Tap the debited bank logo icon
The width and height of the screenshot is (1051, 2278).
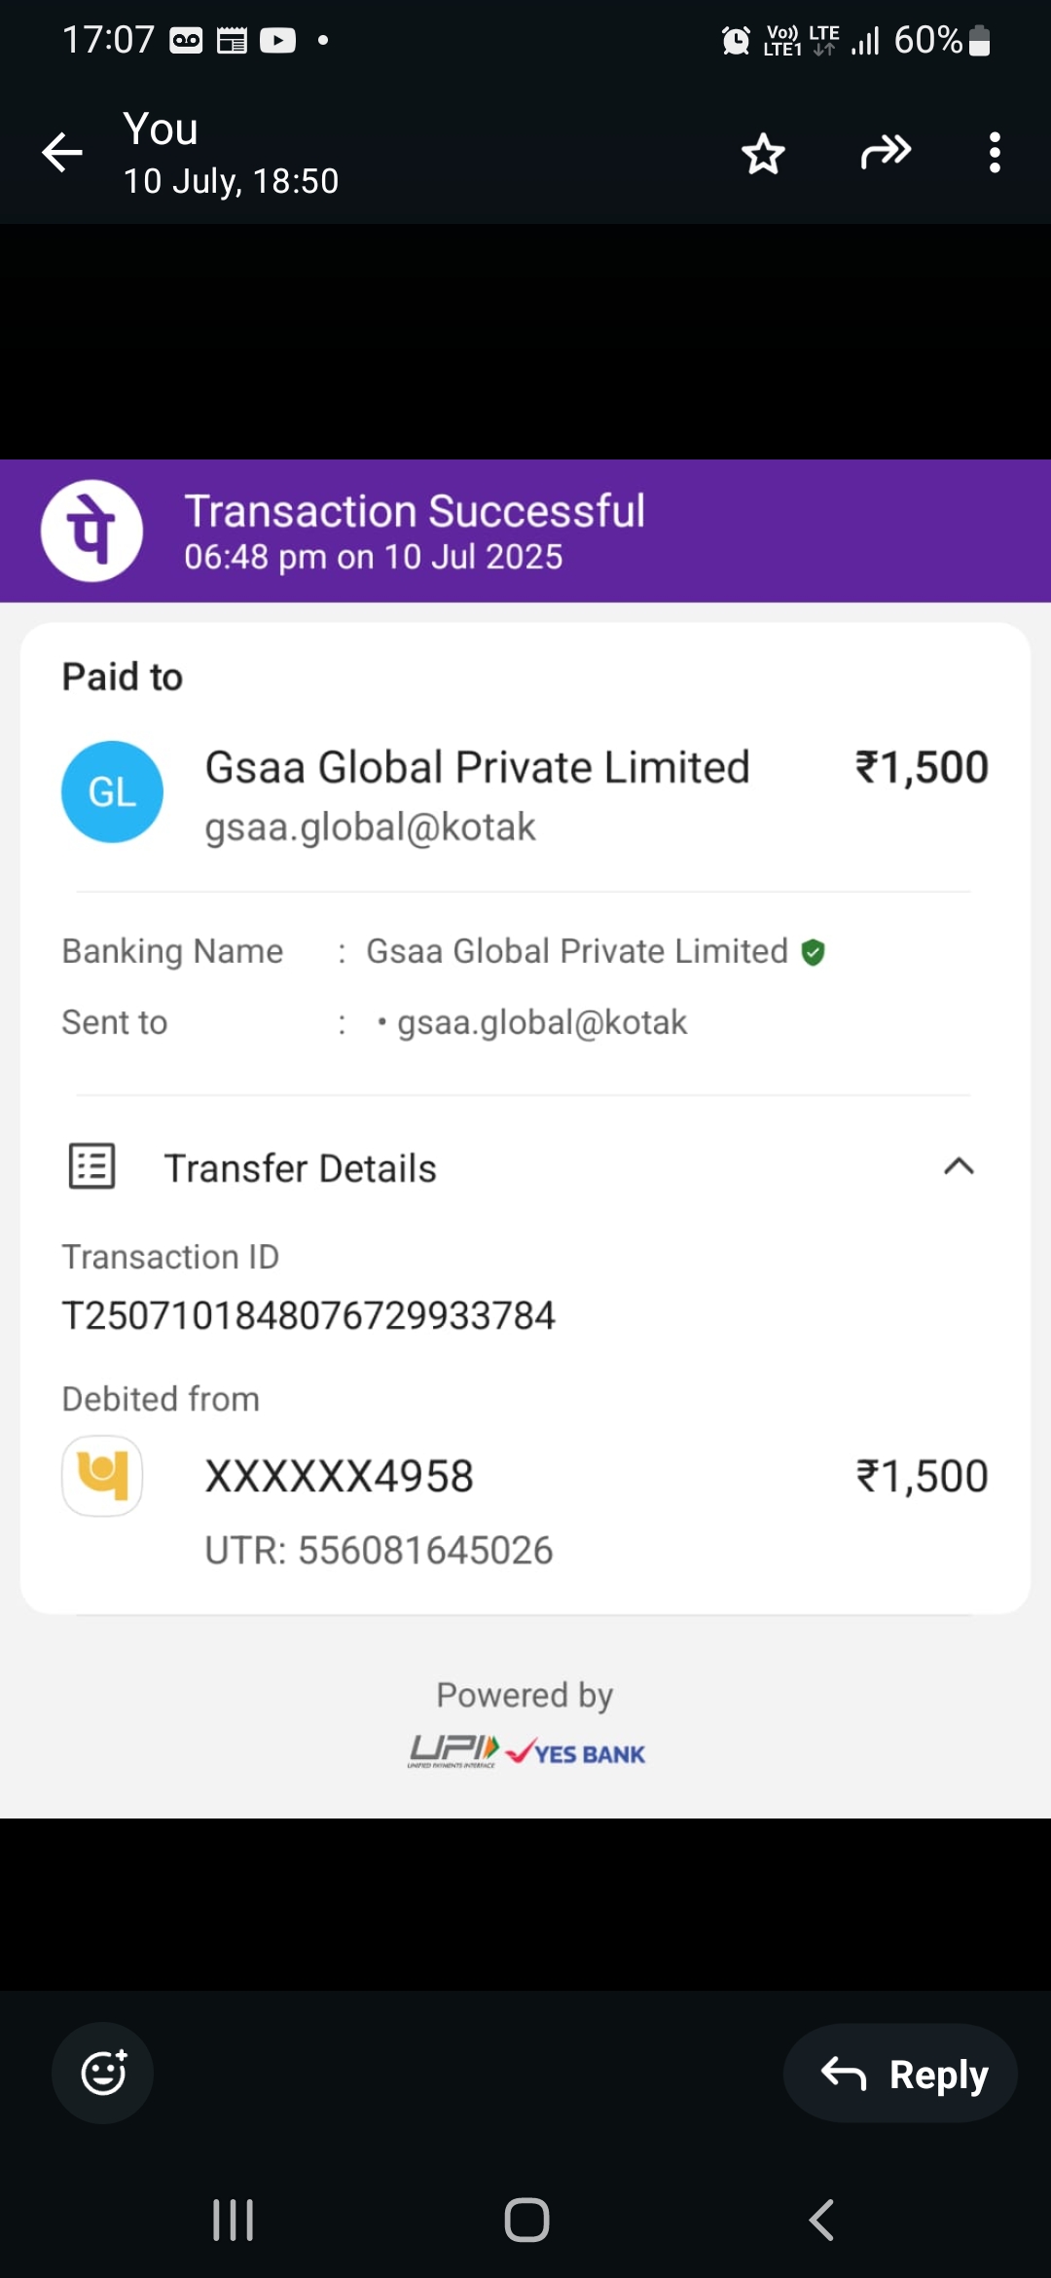(x=102, y=1476)
